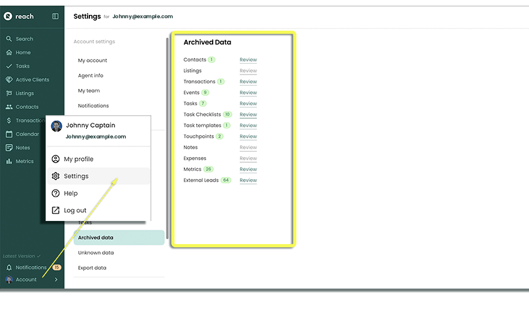The image size is (529, 313).
Task: Open Tasks checkmark icon in sidebar
Action: pyautogui.click(x=9, y=66)
